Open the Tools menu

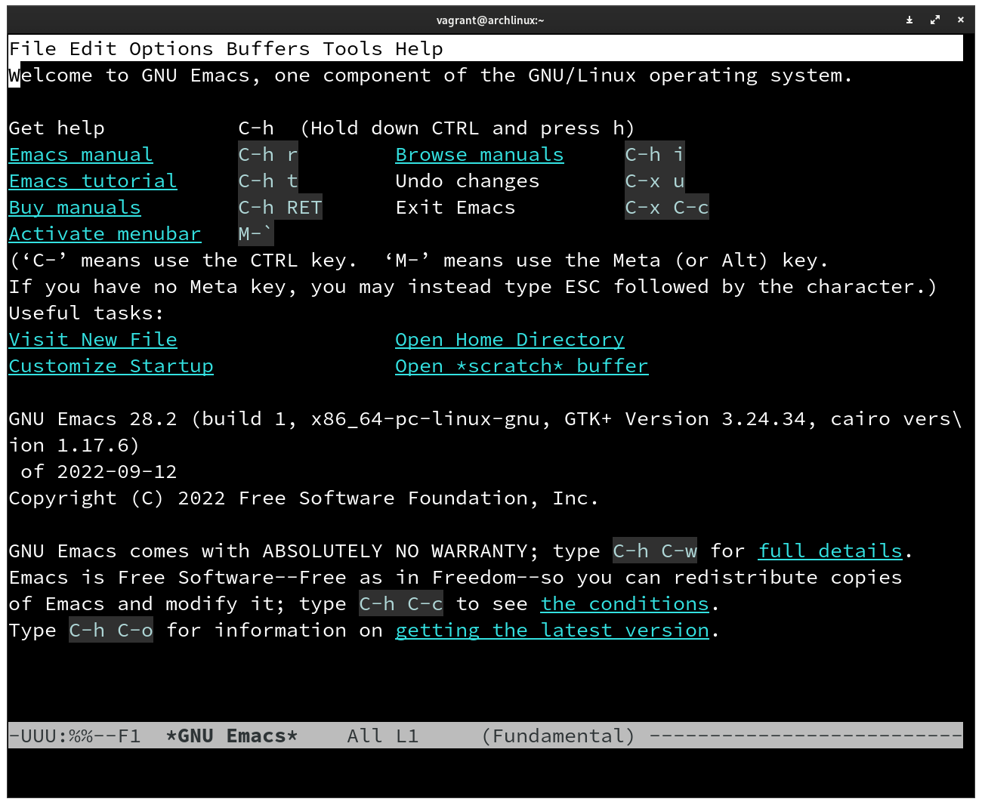[x=353, y=49]
